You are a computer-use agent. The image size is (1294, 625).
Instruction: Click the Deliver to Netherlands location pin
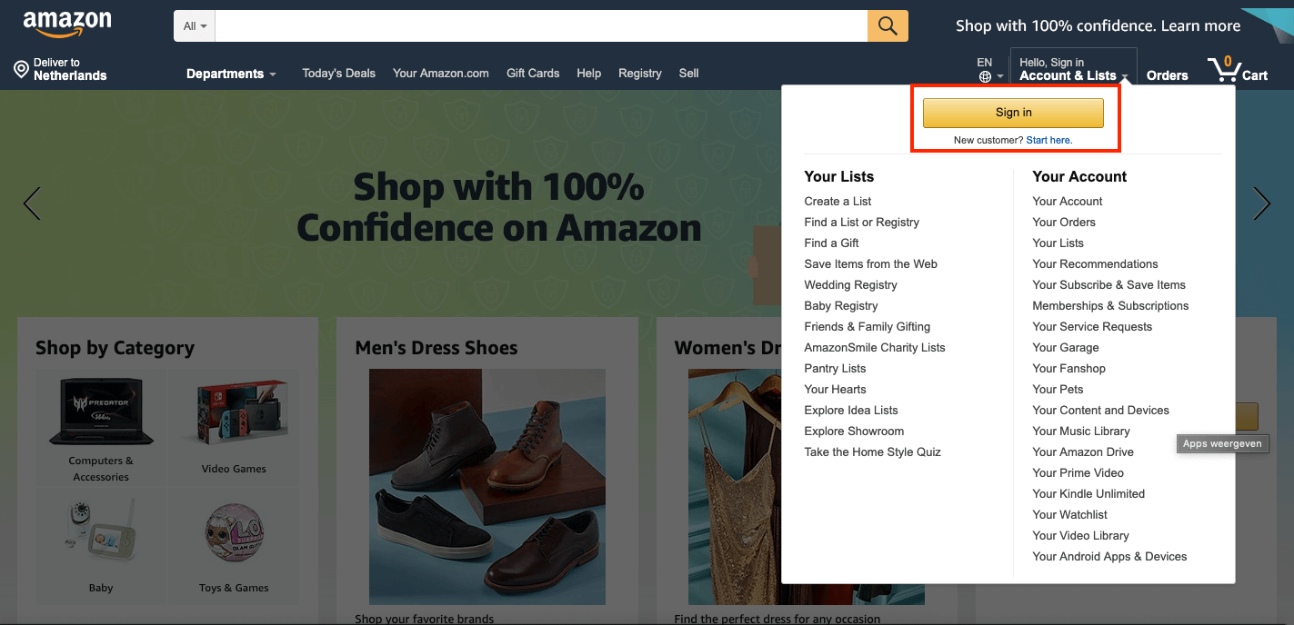(21, 70)
